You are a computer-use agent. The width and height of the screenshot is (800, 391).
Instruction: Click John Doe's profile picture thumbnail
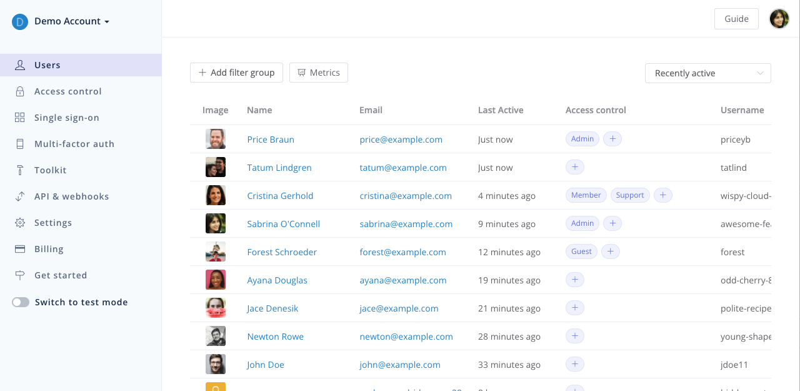tap(215, 364)
